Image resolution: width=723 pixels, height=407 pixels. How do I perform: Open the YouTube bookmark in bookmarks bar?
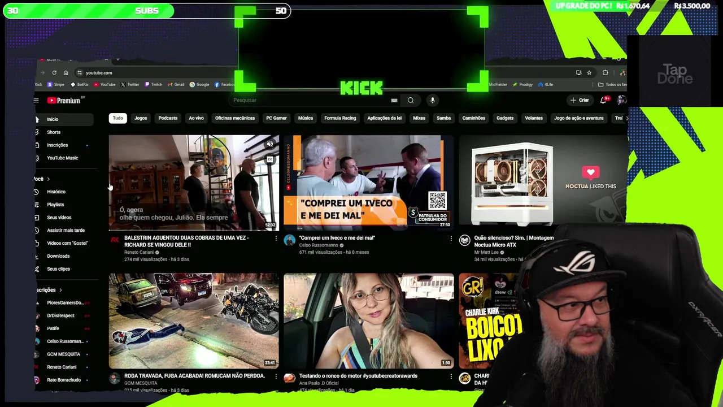tap(104, 84)
